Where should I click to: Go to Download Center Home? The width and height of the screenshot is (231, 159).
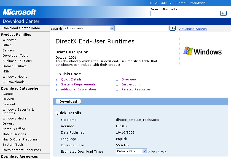pyautogui.click(x=21, y=28)
